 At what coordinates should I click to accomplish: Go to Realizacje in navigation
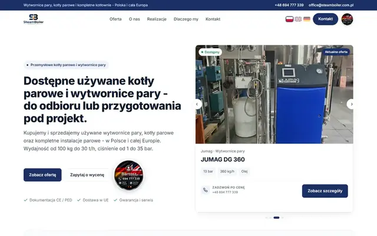click(157, 19)
